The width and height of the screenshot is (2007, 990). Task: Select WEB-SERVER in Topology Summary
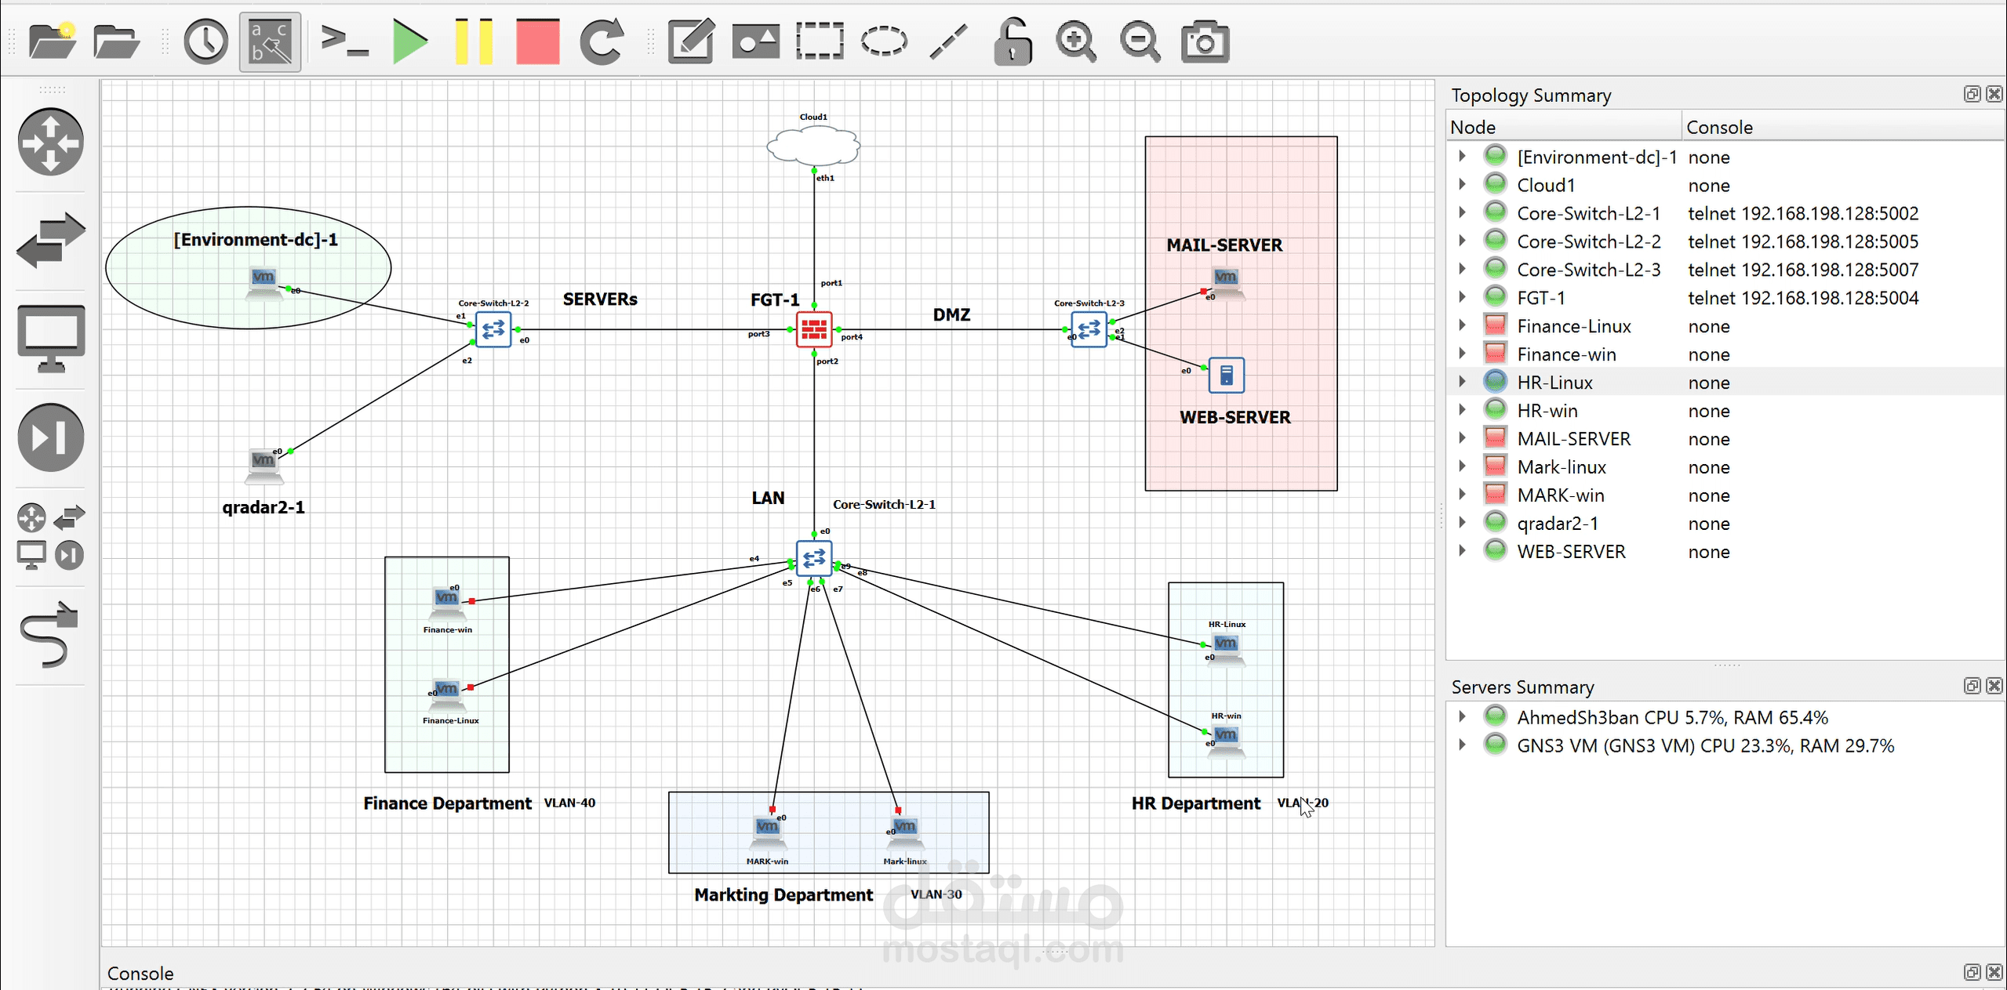tap(1571, 552)
